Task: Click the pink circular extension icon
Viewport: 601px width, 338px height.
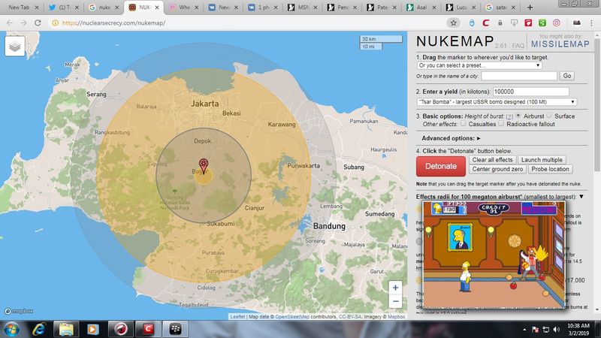Action: pos(557,23)
